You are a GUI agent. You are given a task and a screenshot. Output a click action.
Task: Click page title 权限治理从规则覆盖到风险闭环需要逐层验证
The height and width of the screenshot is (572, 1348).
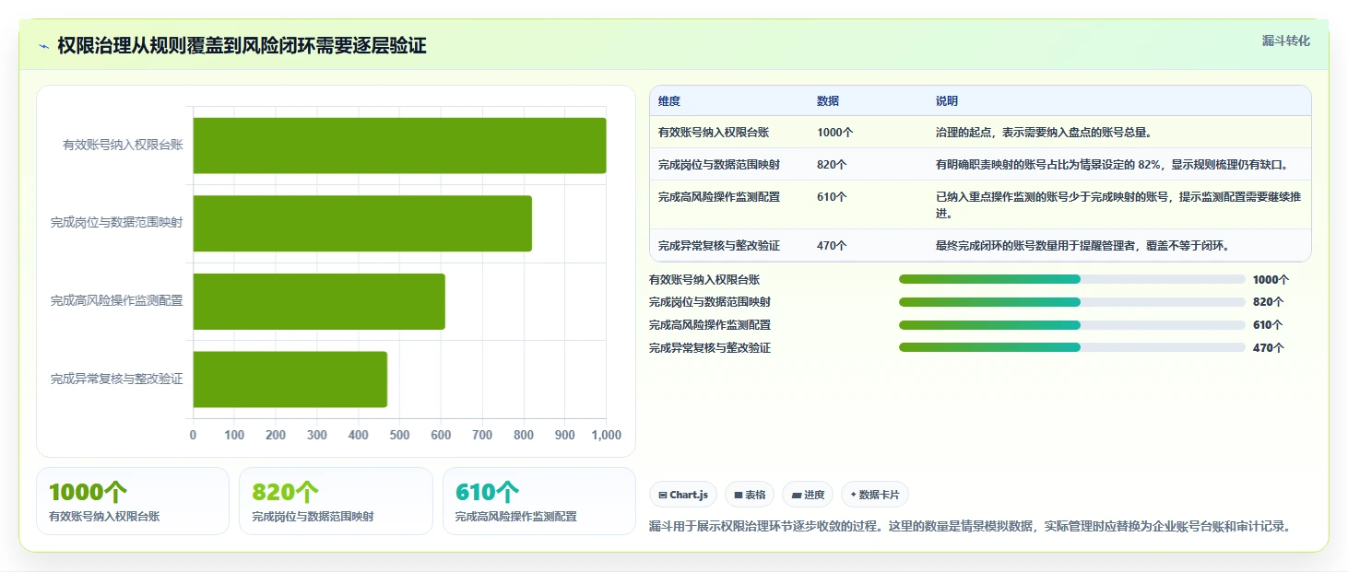242,46
